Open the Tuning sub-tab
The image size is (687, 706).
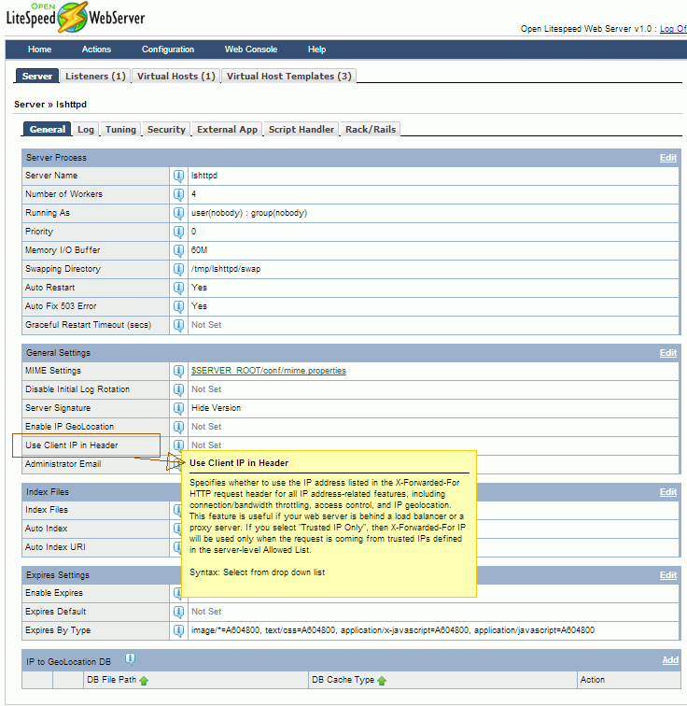coord(120,129)
